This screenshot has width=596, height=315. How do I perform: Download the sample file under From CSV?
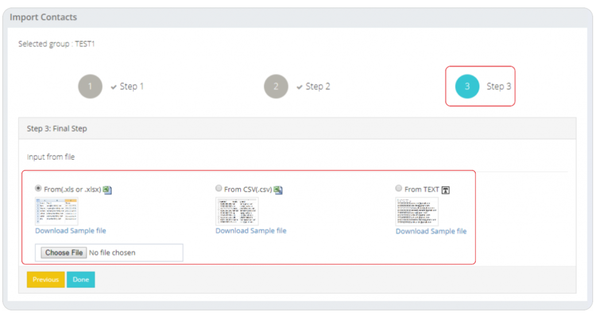pos(251,231)
